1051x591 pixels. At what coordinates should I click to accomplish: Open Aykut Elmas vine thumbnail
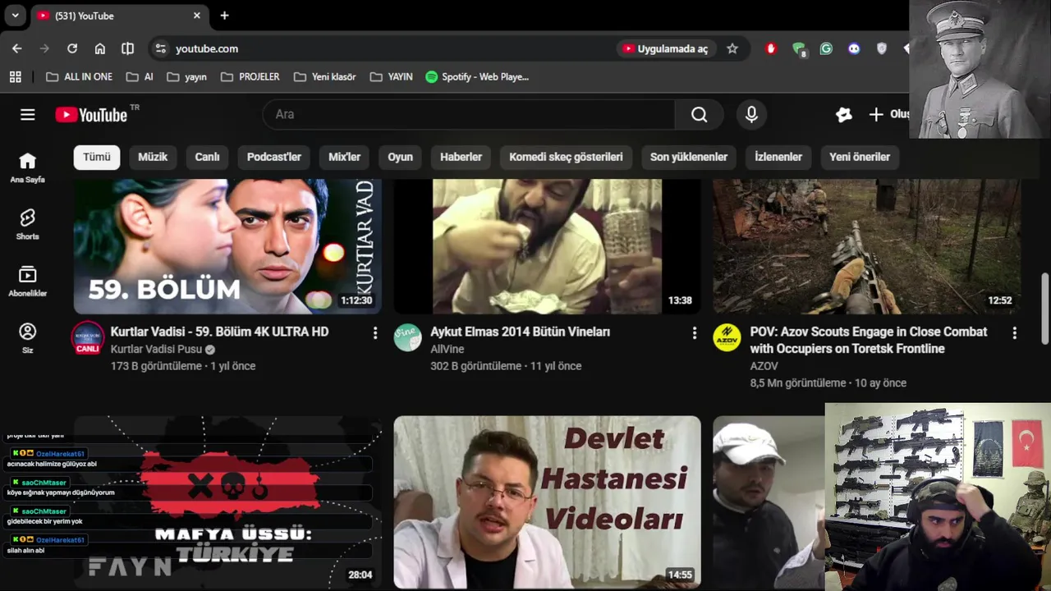(547, 246)
